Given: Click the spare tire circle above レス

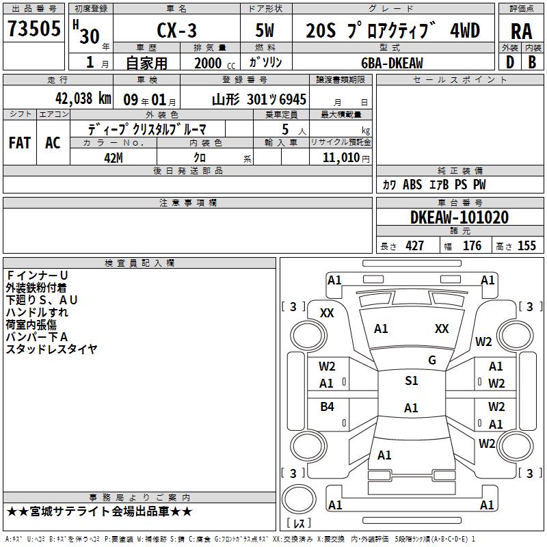Looking at the screenshot, I should tap(299, 499).
